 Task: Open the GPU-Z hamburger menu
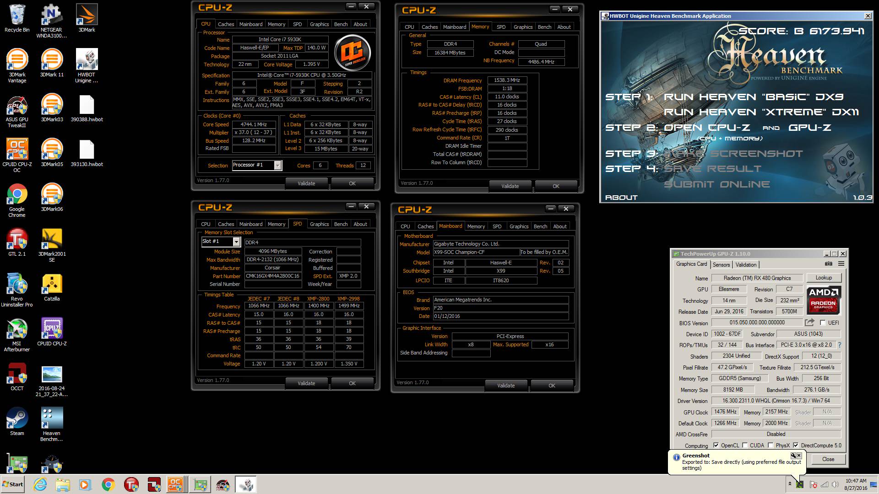pyautogui.click(x=841, y=264)
